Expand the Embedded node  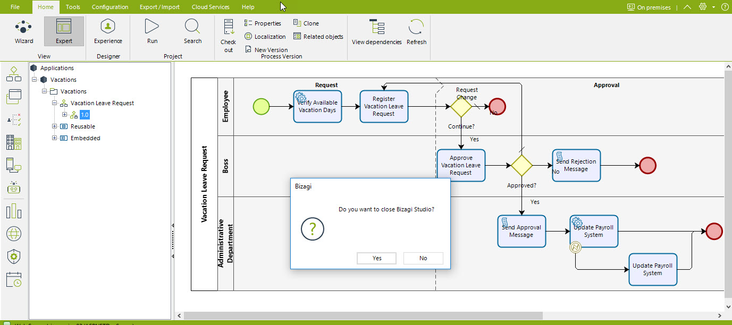[x=55, y=138]
